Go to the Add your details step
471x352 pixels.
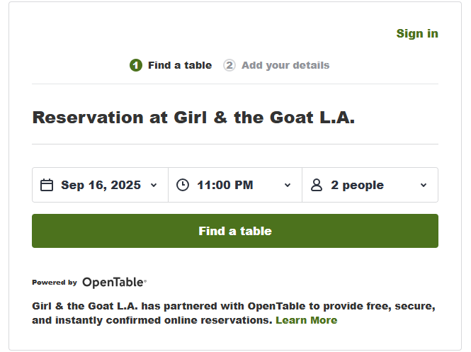click(x=285, y=65)
